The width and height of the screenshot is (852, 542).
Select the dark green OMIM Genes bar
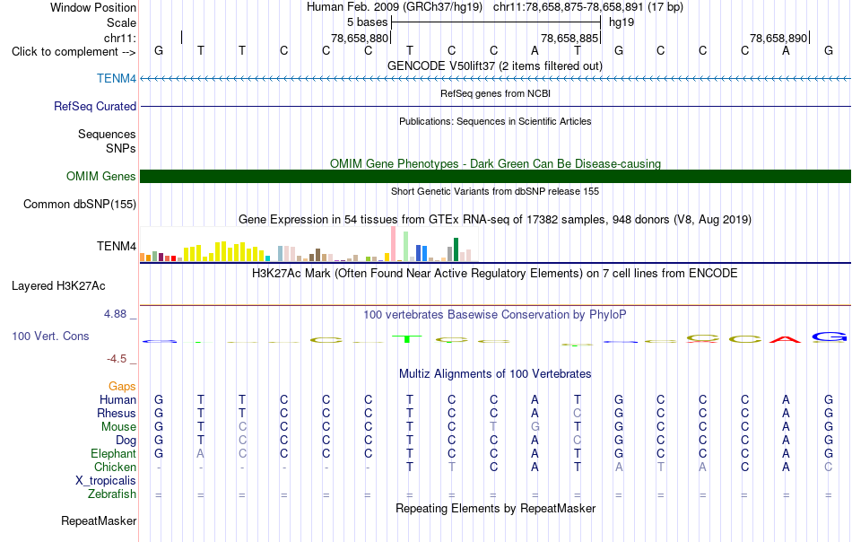[495, 176]
